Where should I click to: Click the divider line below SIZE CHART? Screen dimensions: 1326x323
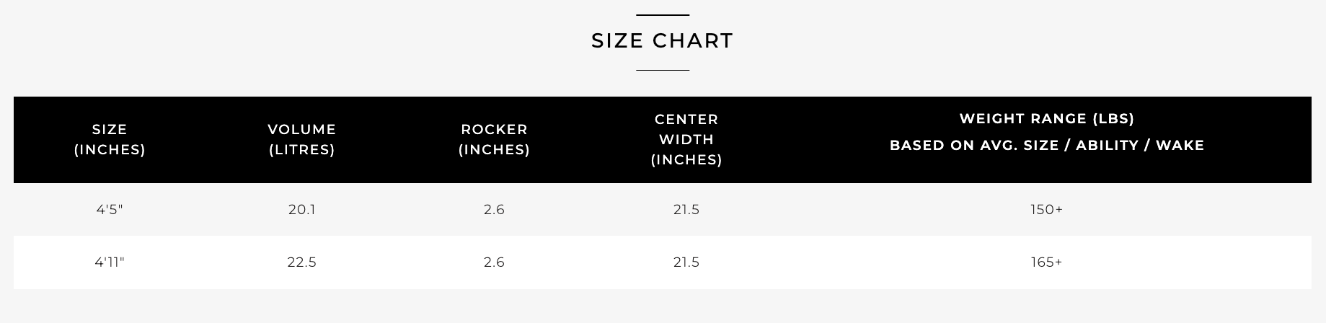click(663, 70)
